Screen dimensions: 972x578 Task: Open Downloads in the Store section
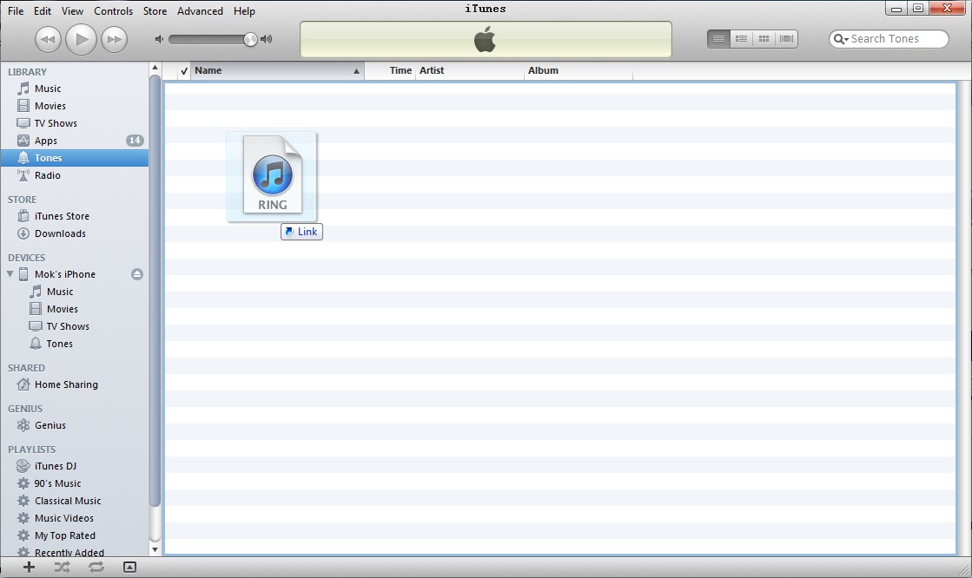(75, 233)
